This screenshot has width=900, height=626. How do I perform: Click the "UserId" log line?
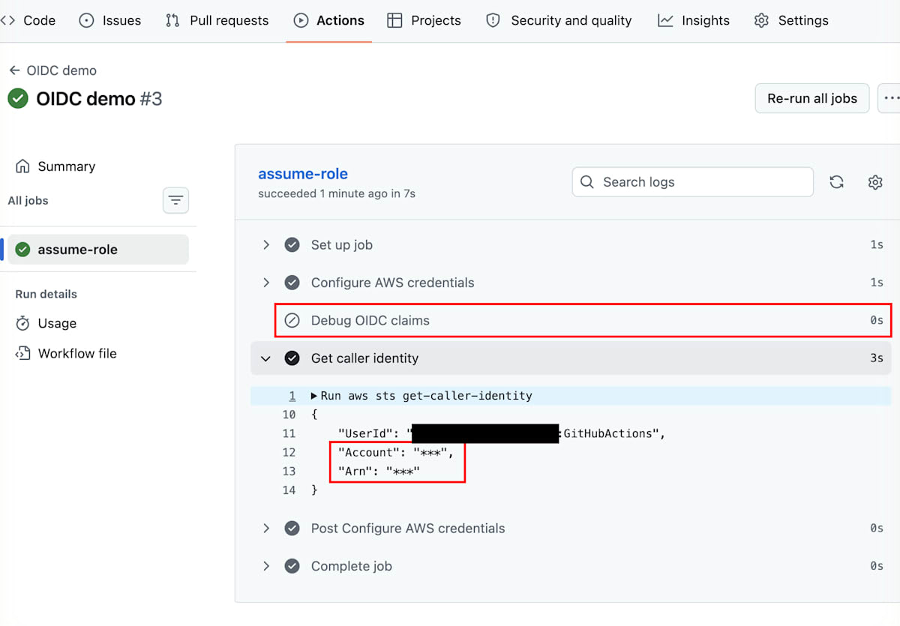pos(502,433)
